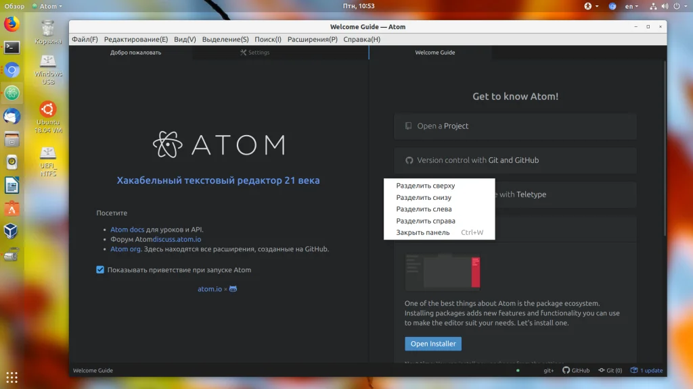Click the Обзор activities button
The image size is (693, 389).
(x=14, y=6)
